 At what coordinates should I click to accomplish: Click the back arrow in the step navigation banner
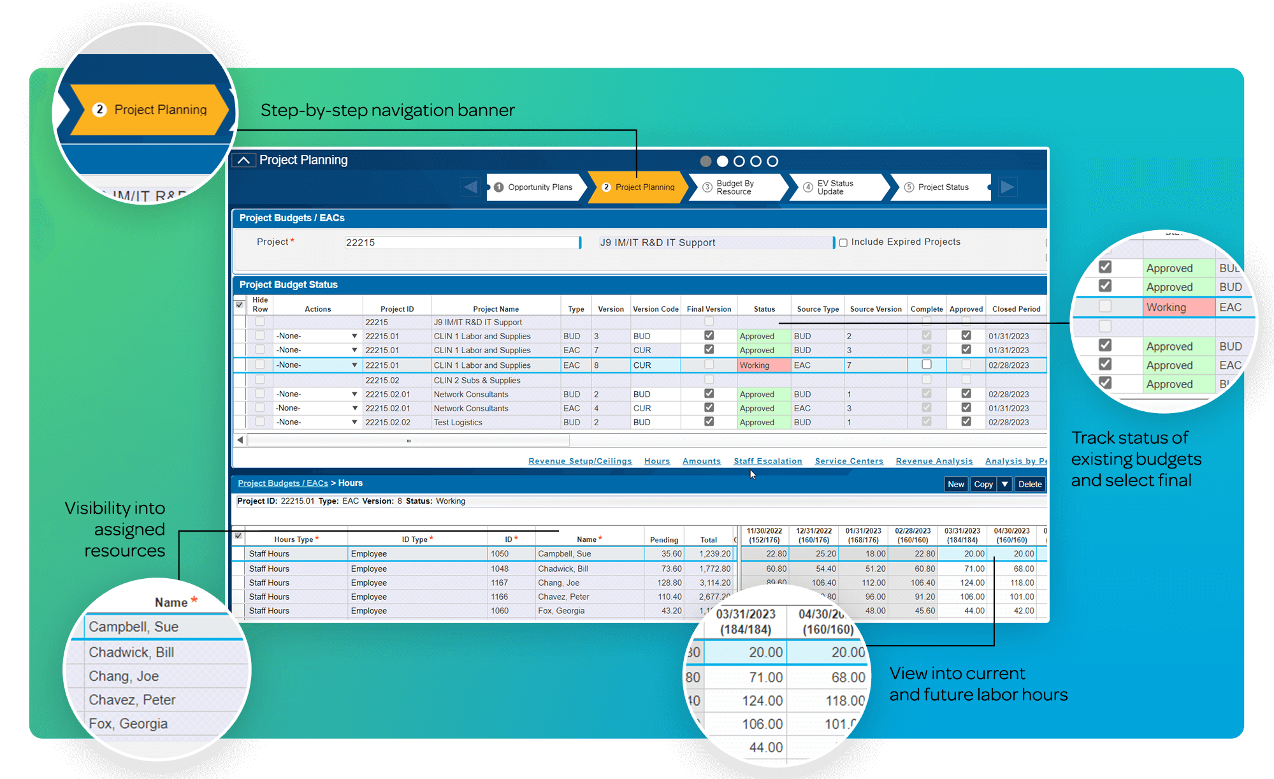470,187
